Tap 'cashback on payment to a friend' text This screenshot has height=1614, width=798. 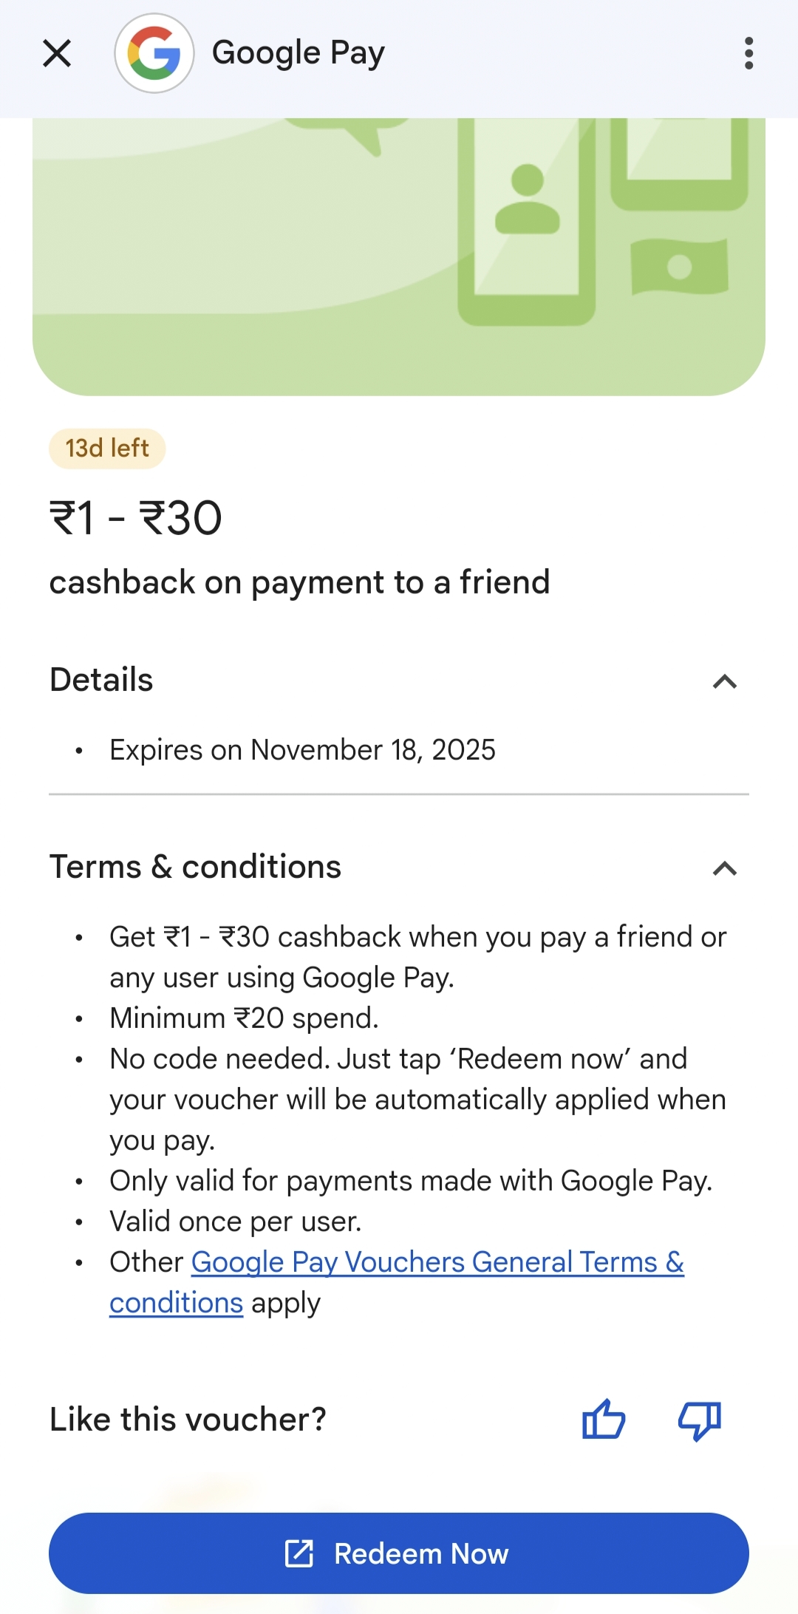[299, 582]
